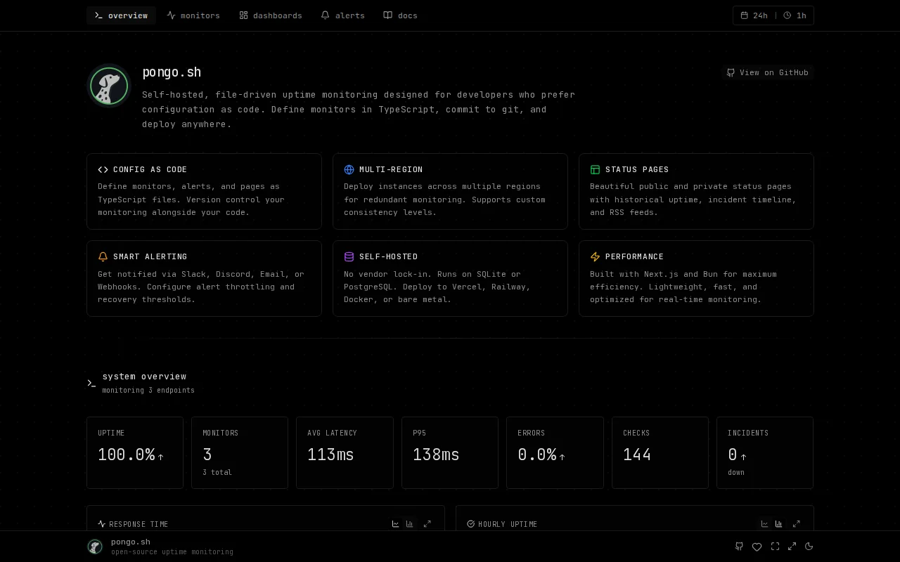The width and height of the screenshot is (900, 562).
Task: Click the CONFIG AS CODE brackets icon
Action: tap(103, 169)
